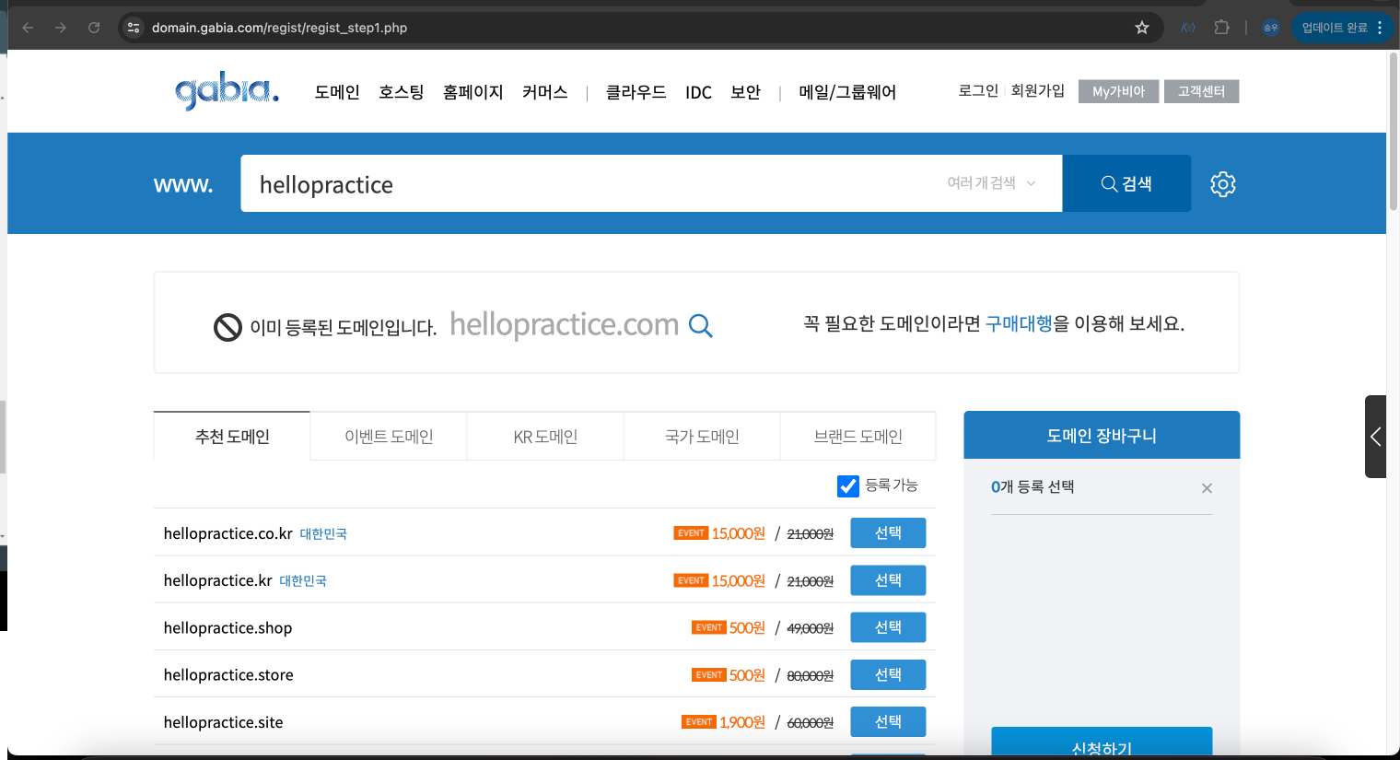The width and height of the screenshot is (1400, 760).
Task: Select hellopractice.store with 선택 button
Action: click(x=888, y=674)
